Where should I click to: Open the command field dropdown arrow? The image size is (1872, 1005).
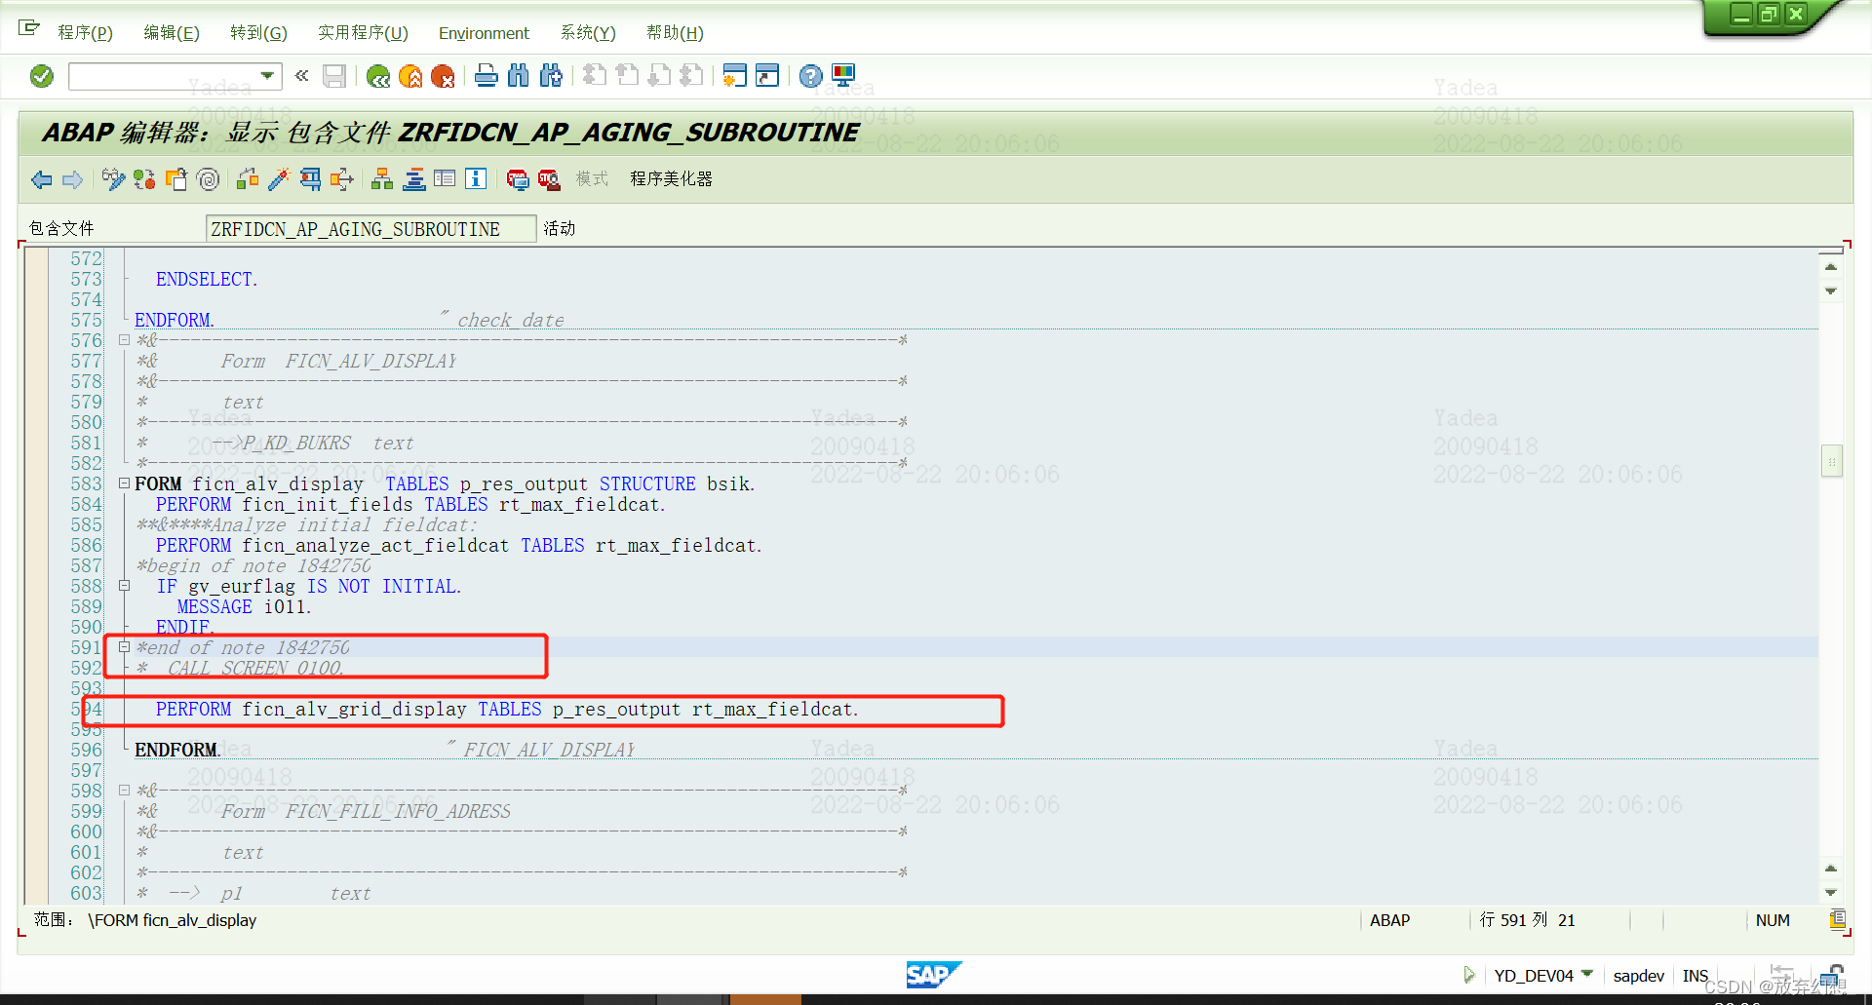267,75
